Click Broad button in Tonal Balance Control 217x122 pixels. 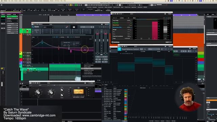141,49
